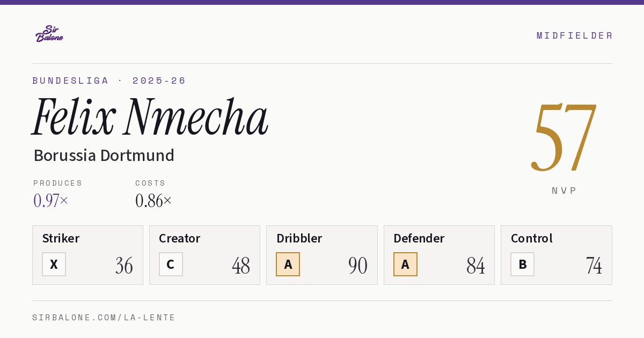
Task: Select the B grade badge for Control
Action: tap(522, 264)
